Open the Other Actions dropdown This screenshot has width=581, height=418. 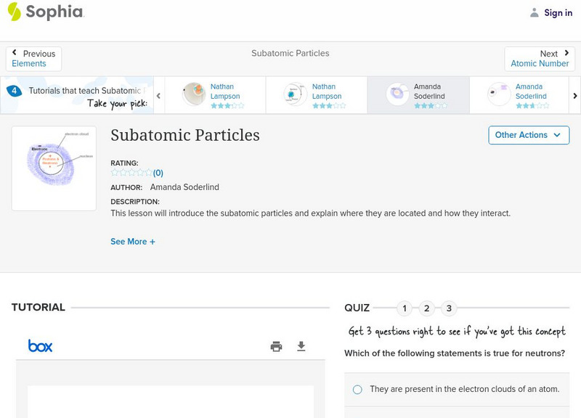click(x=528, y=135)
